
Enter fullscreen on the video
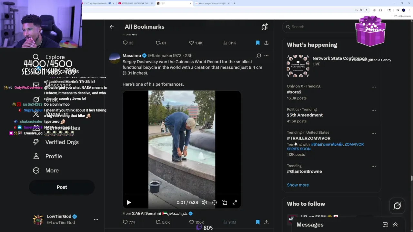coord(235,202)
